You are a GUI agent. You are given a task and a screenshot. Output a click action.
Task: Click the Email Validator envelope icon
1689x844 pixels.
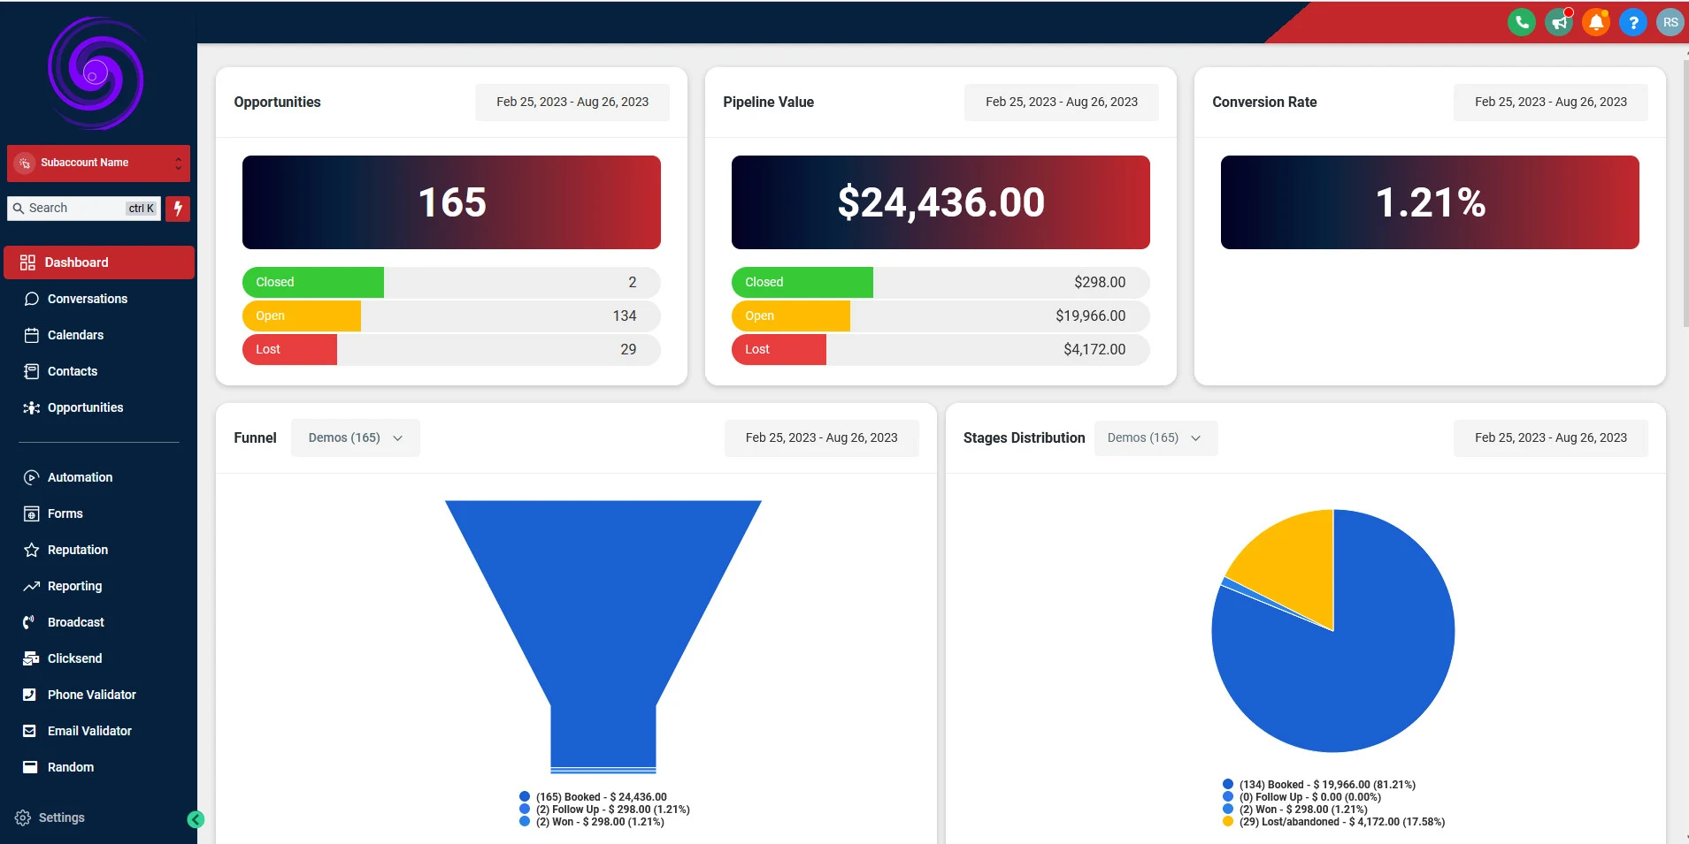(29, 731)
